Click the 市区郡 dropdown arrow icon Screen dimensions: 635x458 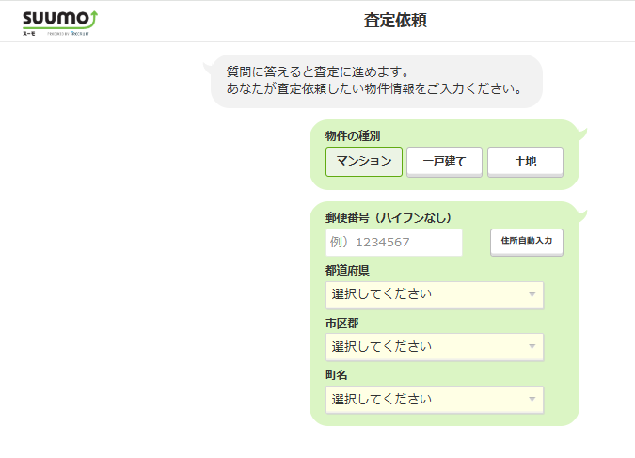pyautogui.click(x=532, y=347)
